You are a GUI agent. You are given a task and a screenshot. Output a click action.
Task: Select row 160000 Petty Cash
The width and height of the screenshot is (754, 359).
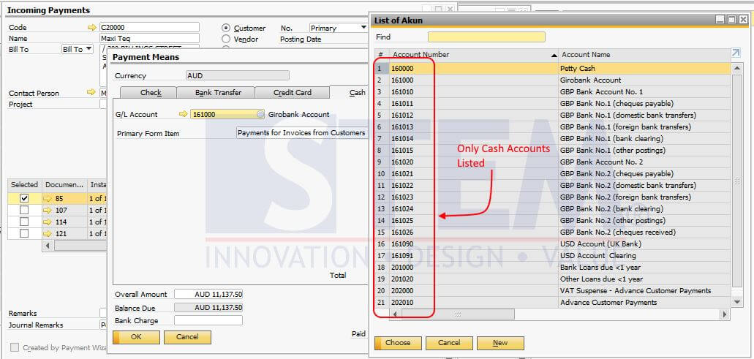coord(553,68)
